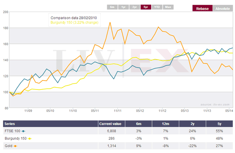The width and height of the screenshot is (235, 153).
Task: Click the 200 y-axis label
Action: [6, 12]
